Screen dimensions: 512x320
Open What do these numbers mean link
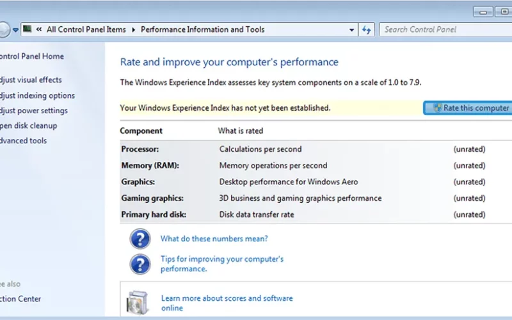click(214, 239)
